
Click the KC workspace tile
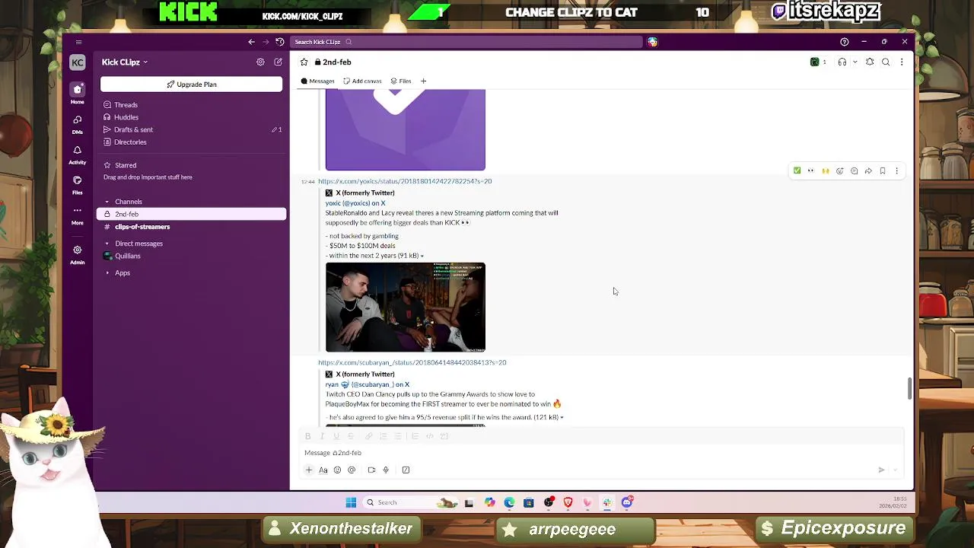(x=77, y=62)
